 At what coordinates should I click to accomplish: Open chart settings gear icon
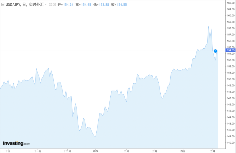pyautogui.click(x=54, y=5)
